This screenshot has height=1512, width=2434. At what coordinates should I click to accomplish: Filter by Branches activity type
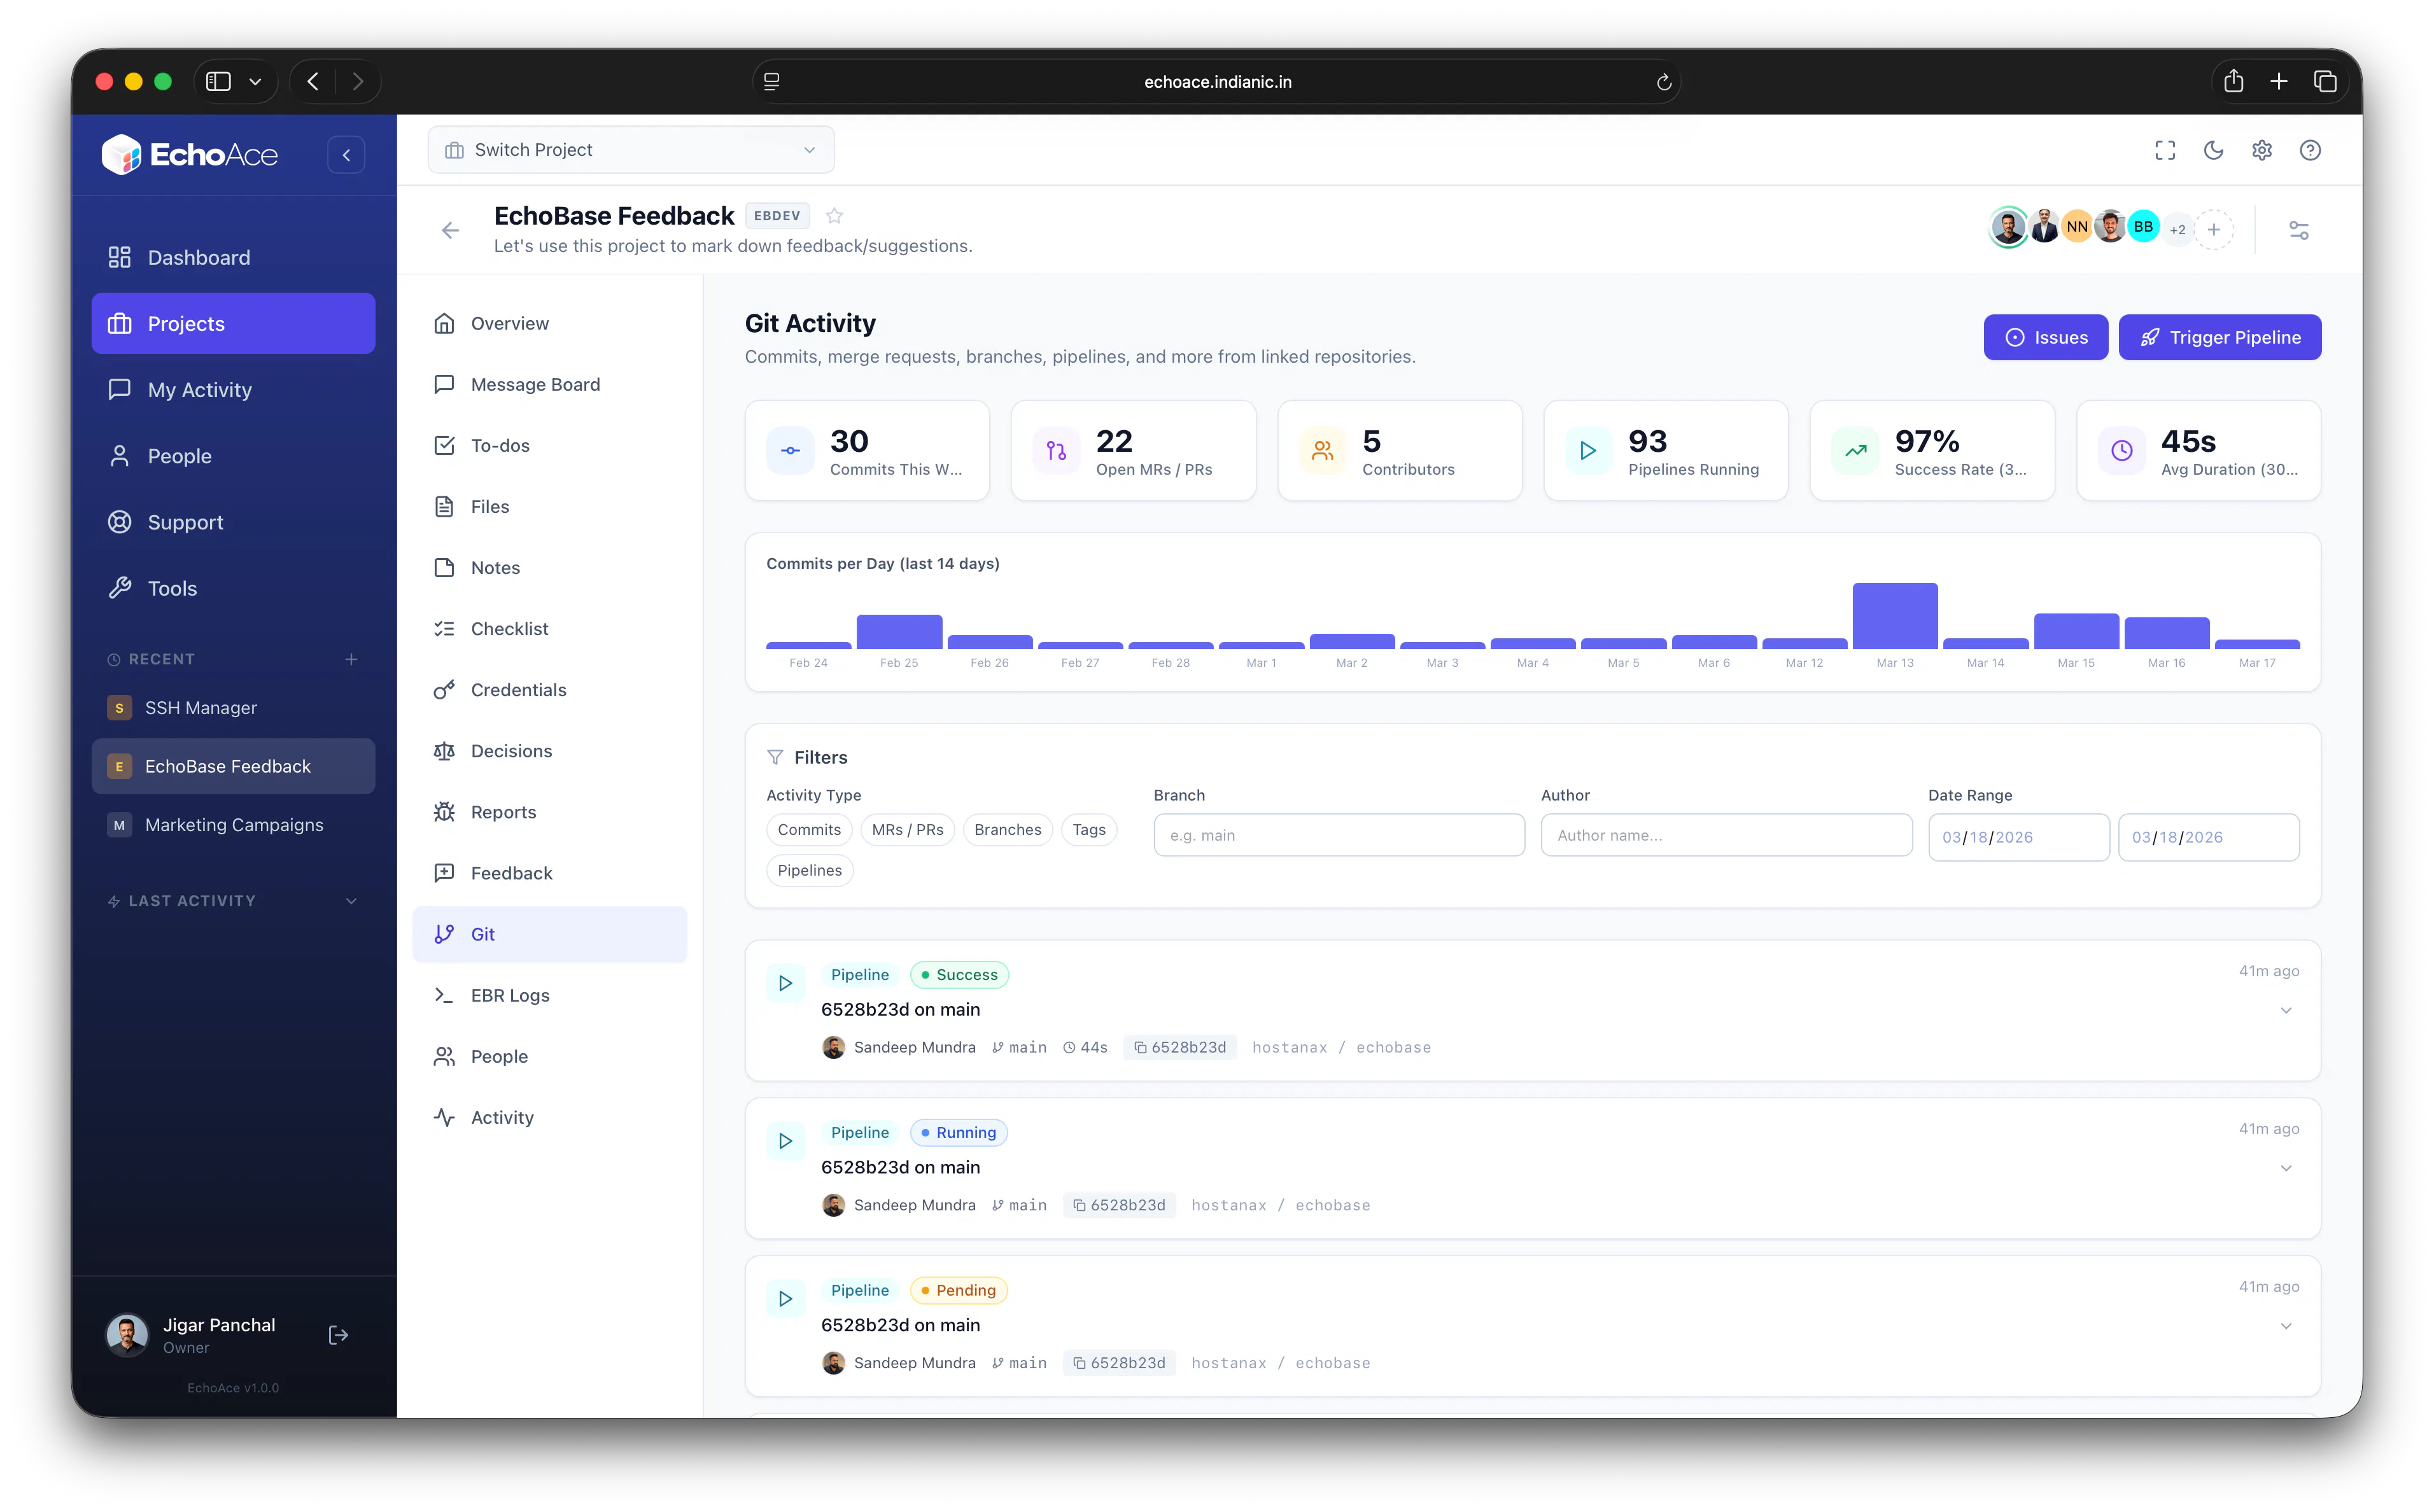click(x=1007, y=830)
